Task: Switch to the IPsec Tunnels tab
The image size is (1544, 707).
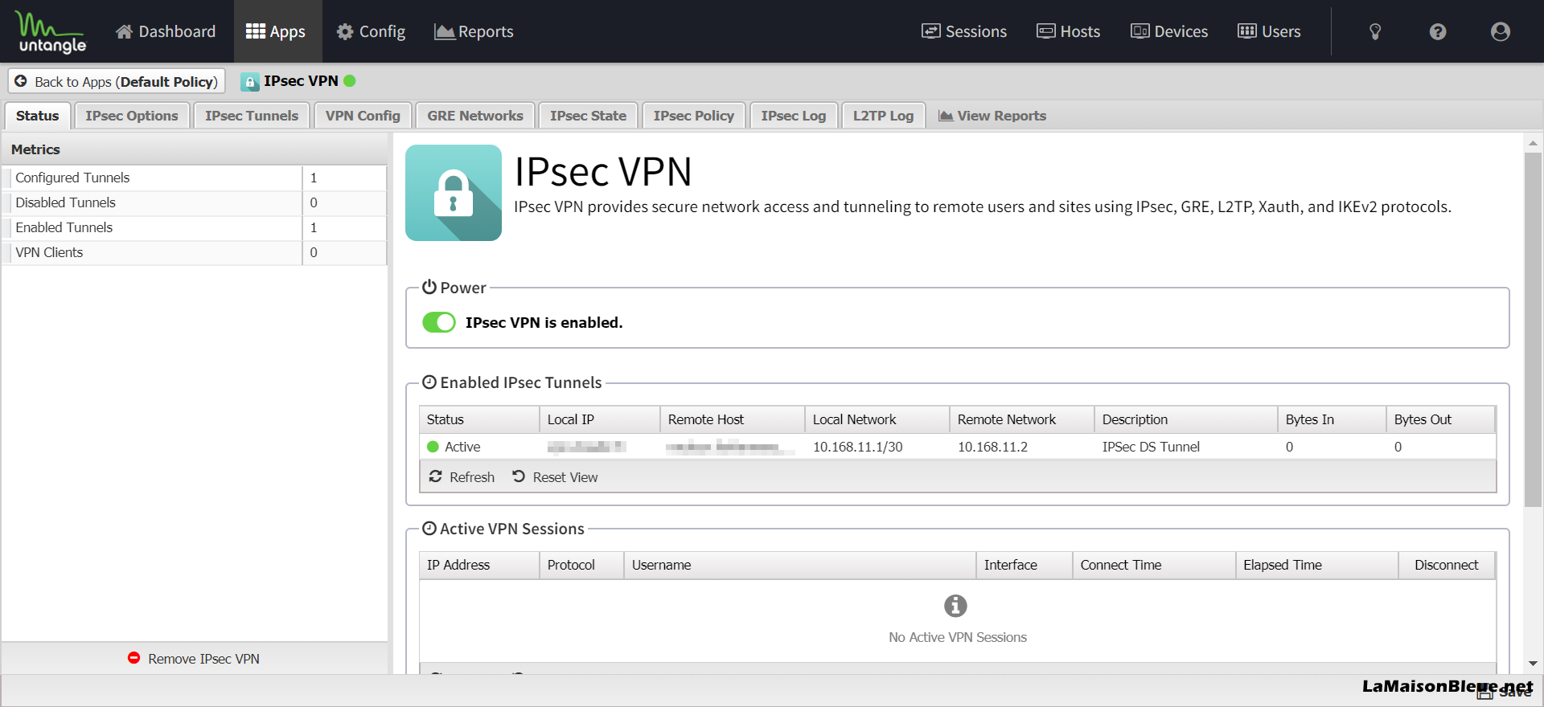Action: point(252,116)
